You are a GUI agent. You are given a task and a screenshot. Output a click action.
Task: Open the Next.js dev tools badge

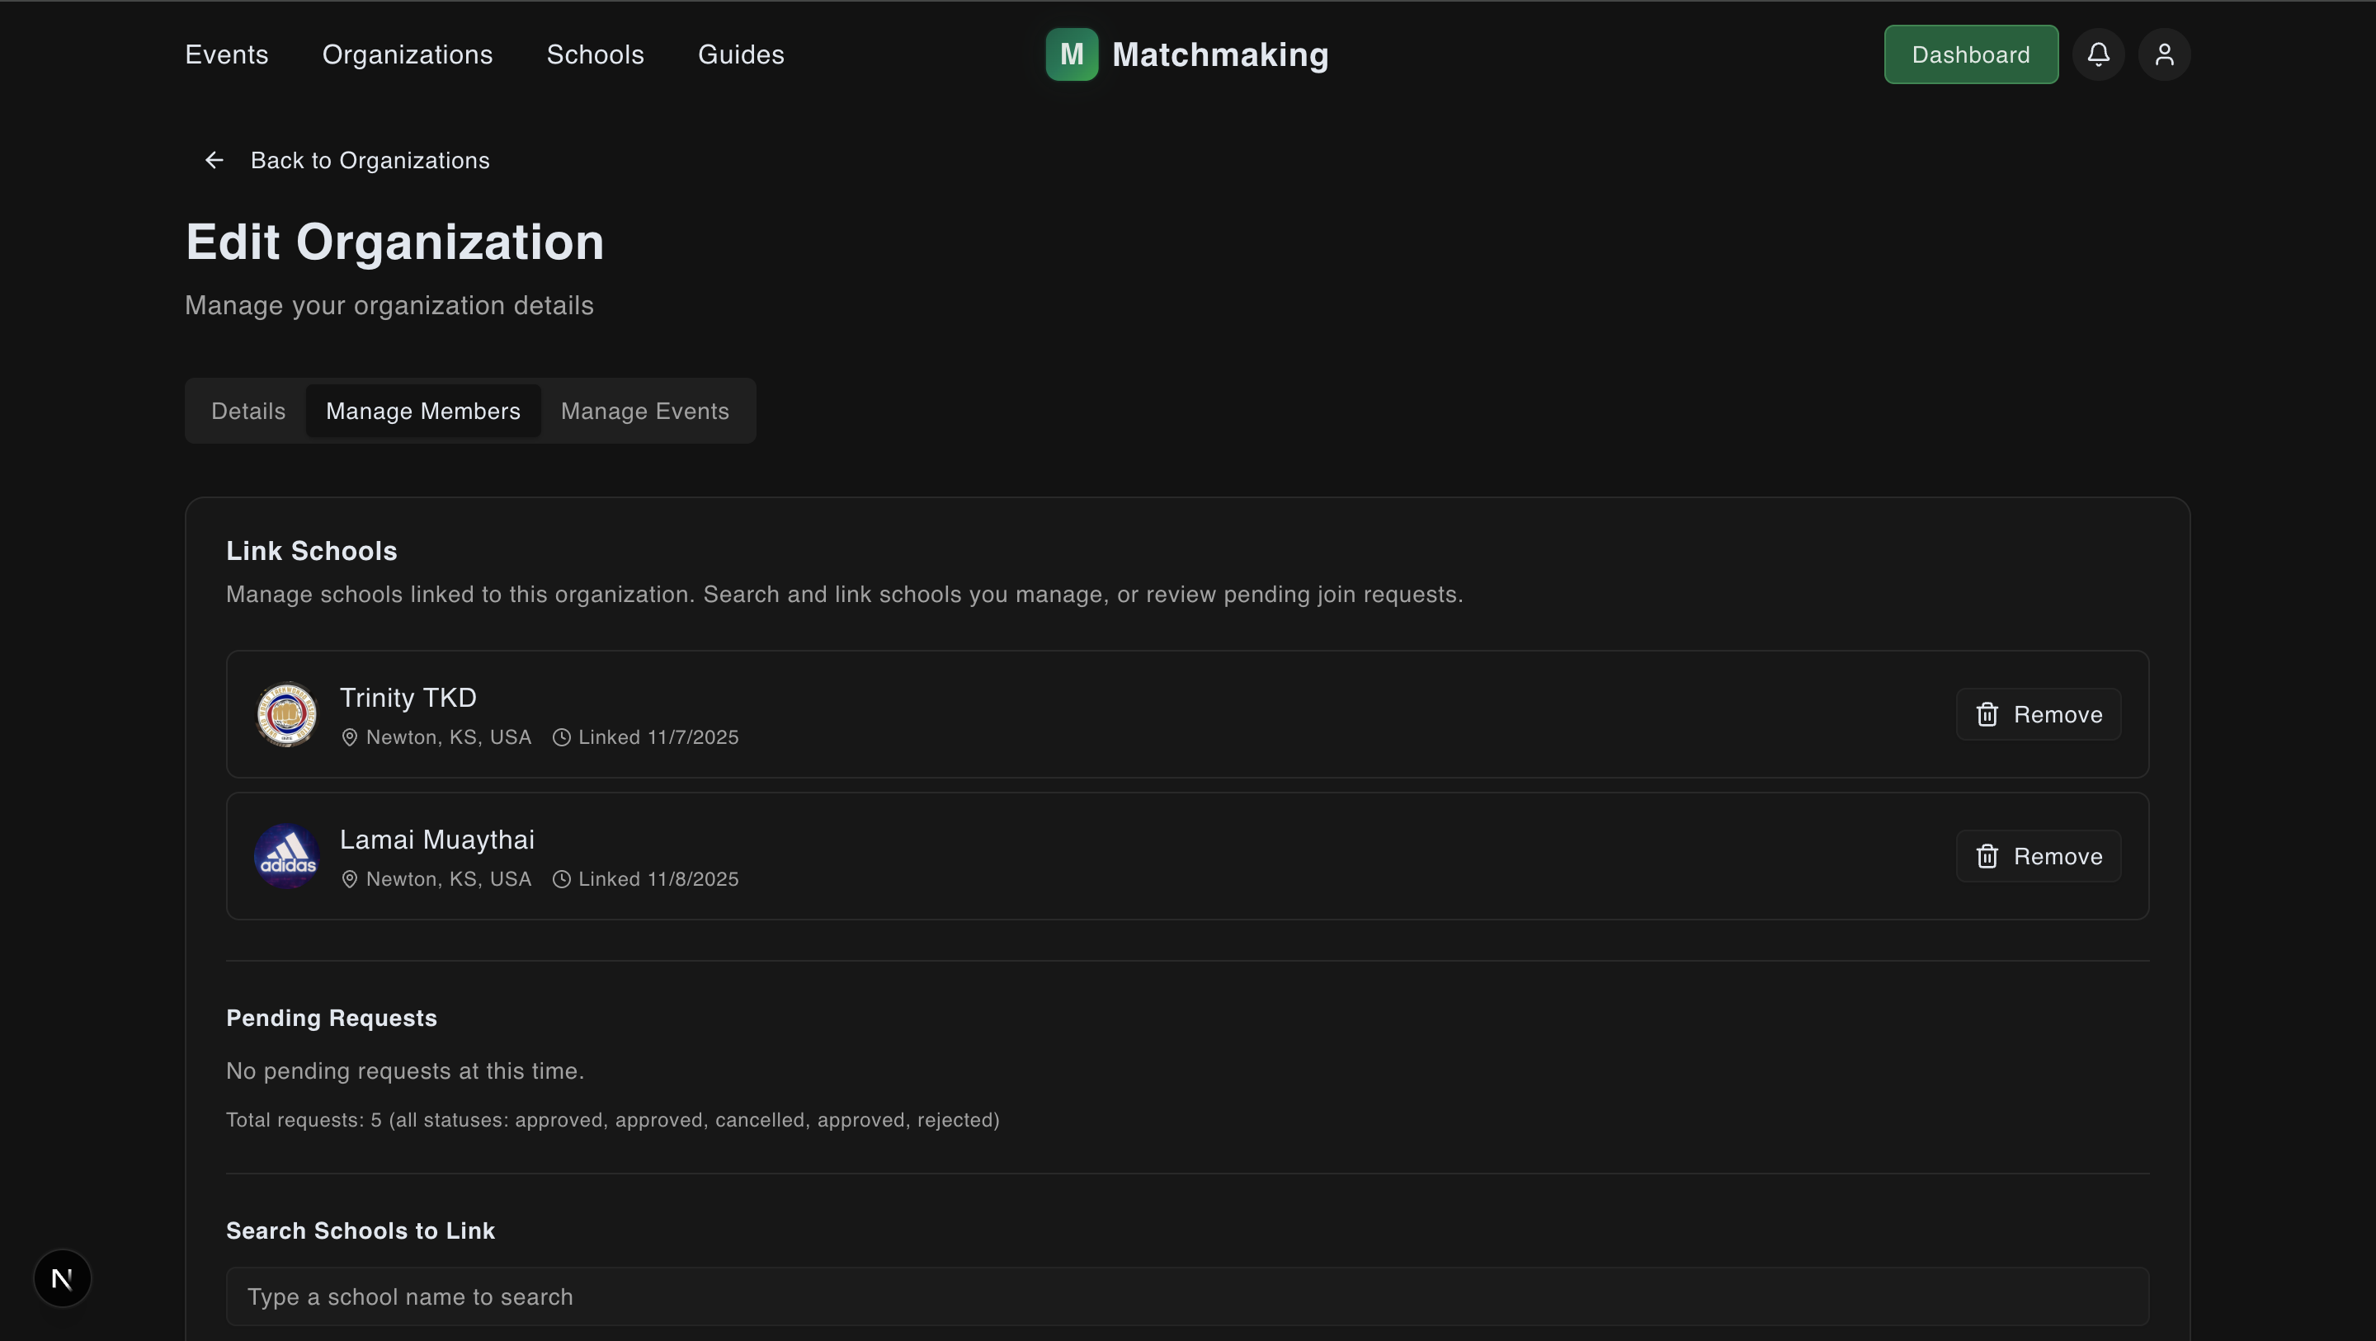(x=63, y=1278)
